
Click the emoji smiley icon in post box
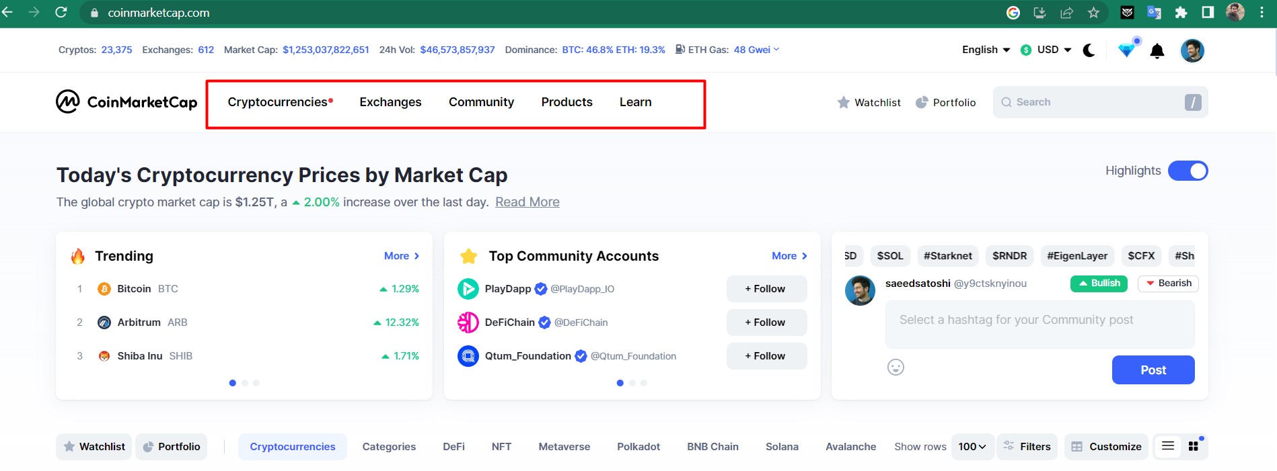point(896,367)
